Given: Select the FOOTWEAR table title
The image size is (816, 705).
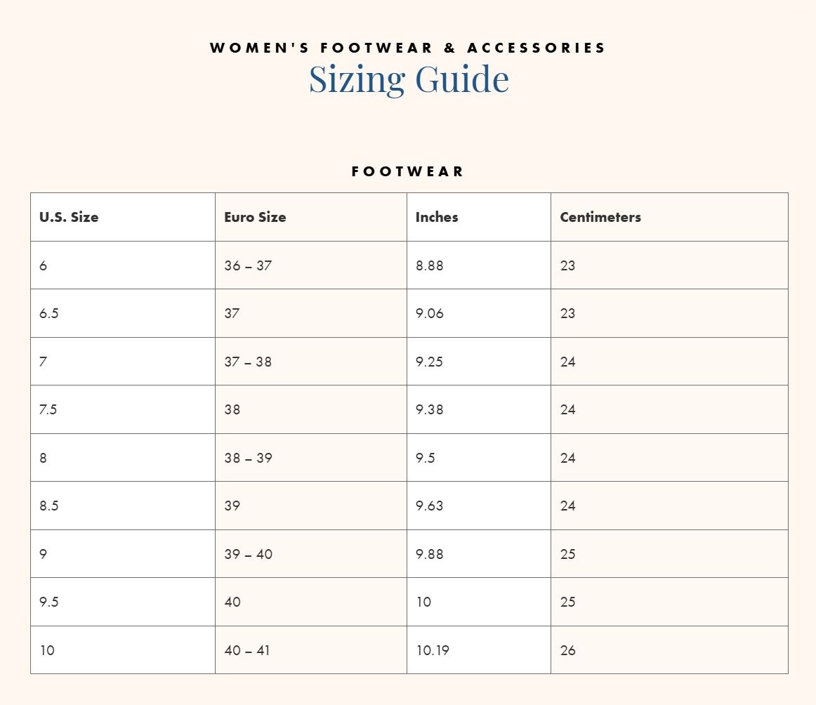Looking at the screenshot, I should pyautogui.click(x=408, y=171).
